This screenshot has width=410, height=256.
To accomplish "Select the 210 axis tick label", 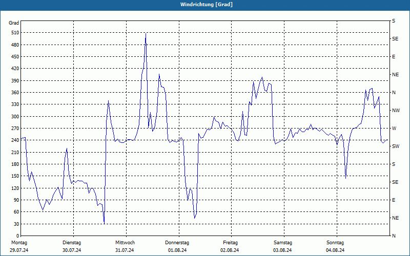I will pos(15,152).
